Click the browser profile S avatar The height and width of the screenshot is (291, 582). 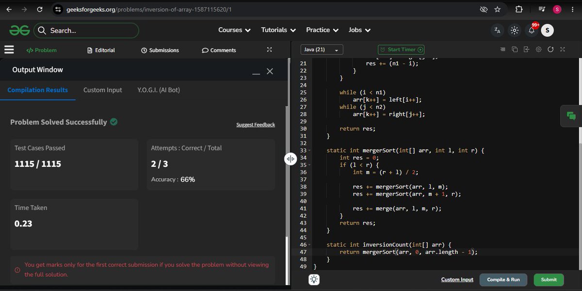[557, 9]
